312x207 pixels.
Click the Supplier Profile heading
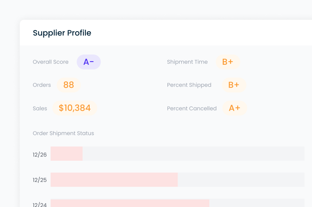pyautogui.click(x=62, y=33)
